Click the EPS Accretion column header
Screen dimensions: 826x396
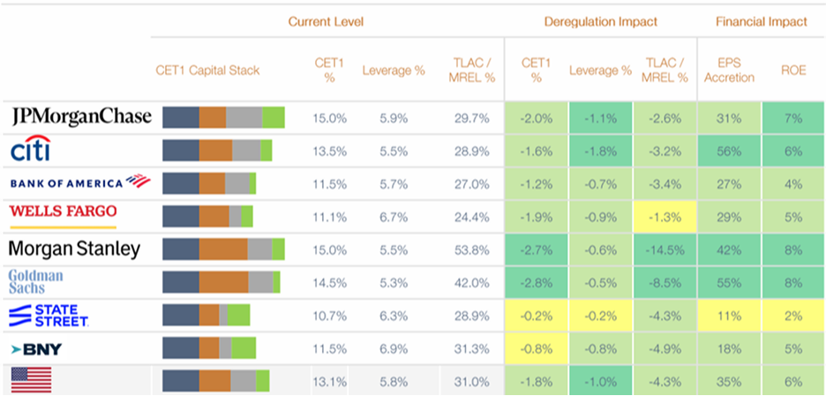point(729,71)
